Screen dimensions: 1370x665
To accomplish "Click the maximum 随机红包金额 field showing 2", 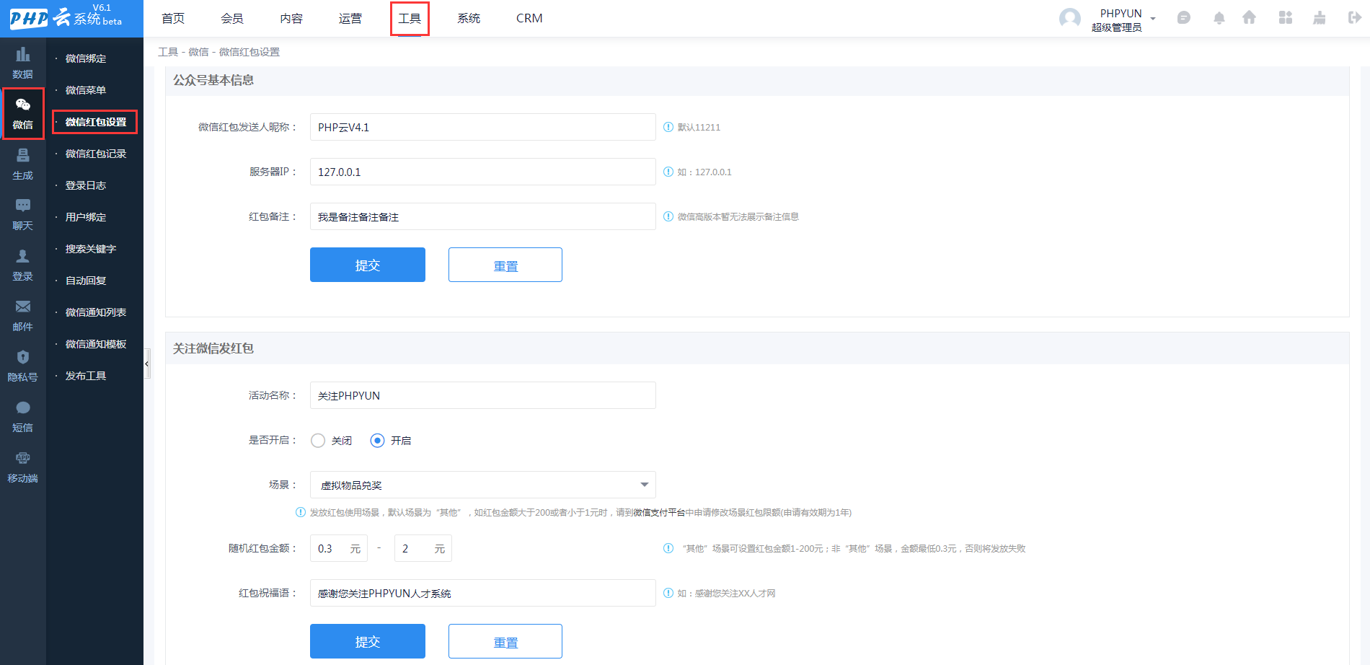I will (x=423, y=548).
